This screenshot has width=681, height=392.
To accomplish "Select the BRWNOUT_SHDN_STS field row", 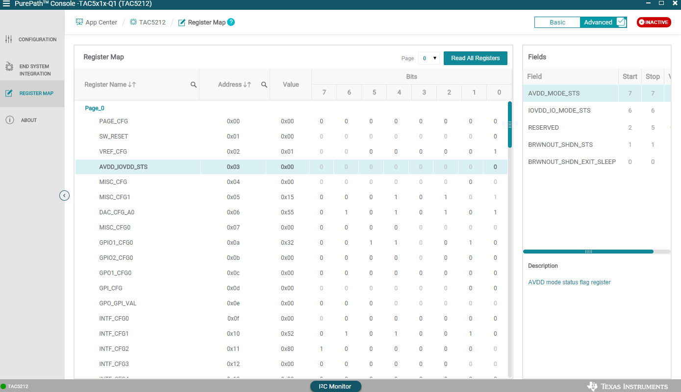I will pos(560,145).
